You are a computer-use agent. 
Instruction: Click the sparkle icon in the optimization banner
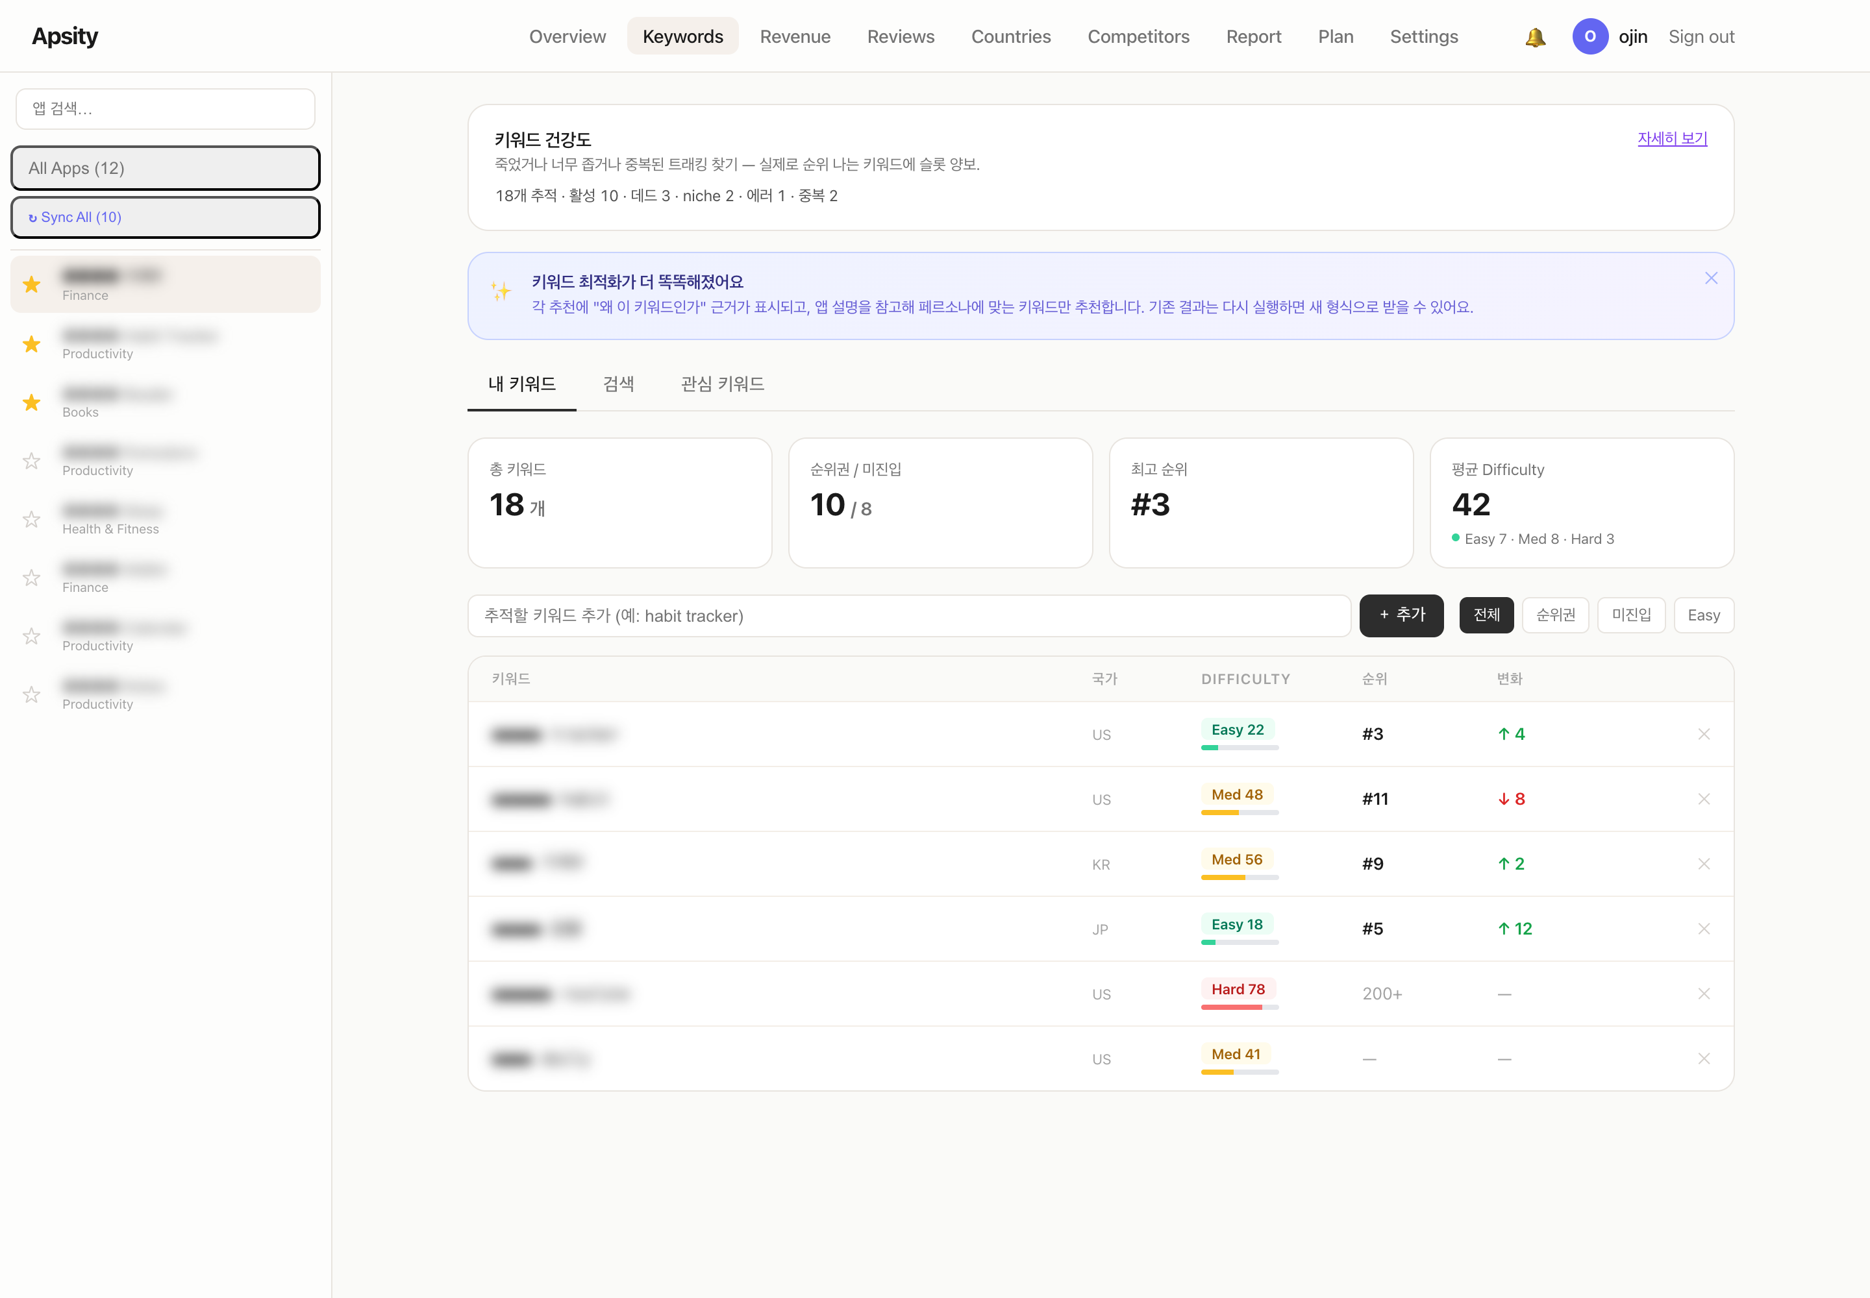(501, 291)
